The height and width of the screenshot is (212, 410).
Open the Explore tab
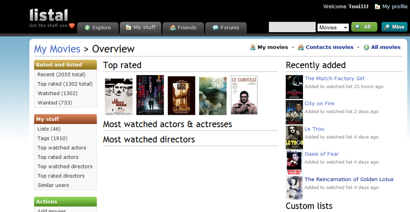(98, 28)
